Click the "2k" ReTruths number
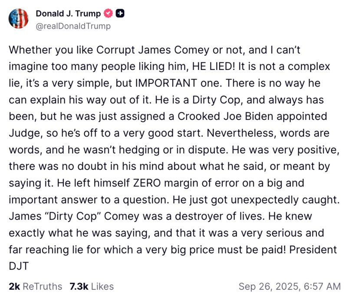Screen dimensions: 349x299 (x=14, y=286)
